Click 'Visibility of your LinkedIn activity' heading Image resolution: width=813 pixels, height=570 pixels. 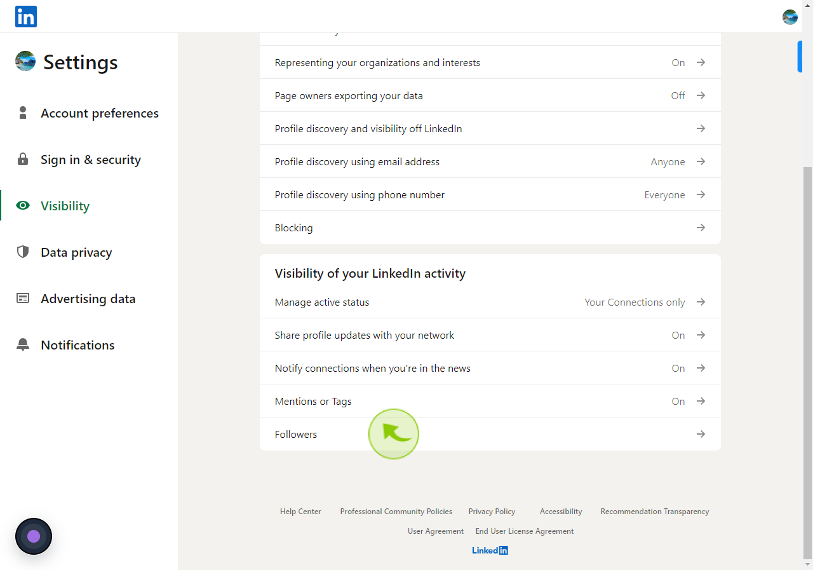pyautogui.click(x=370, y=273)
